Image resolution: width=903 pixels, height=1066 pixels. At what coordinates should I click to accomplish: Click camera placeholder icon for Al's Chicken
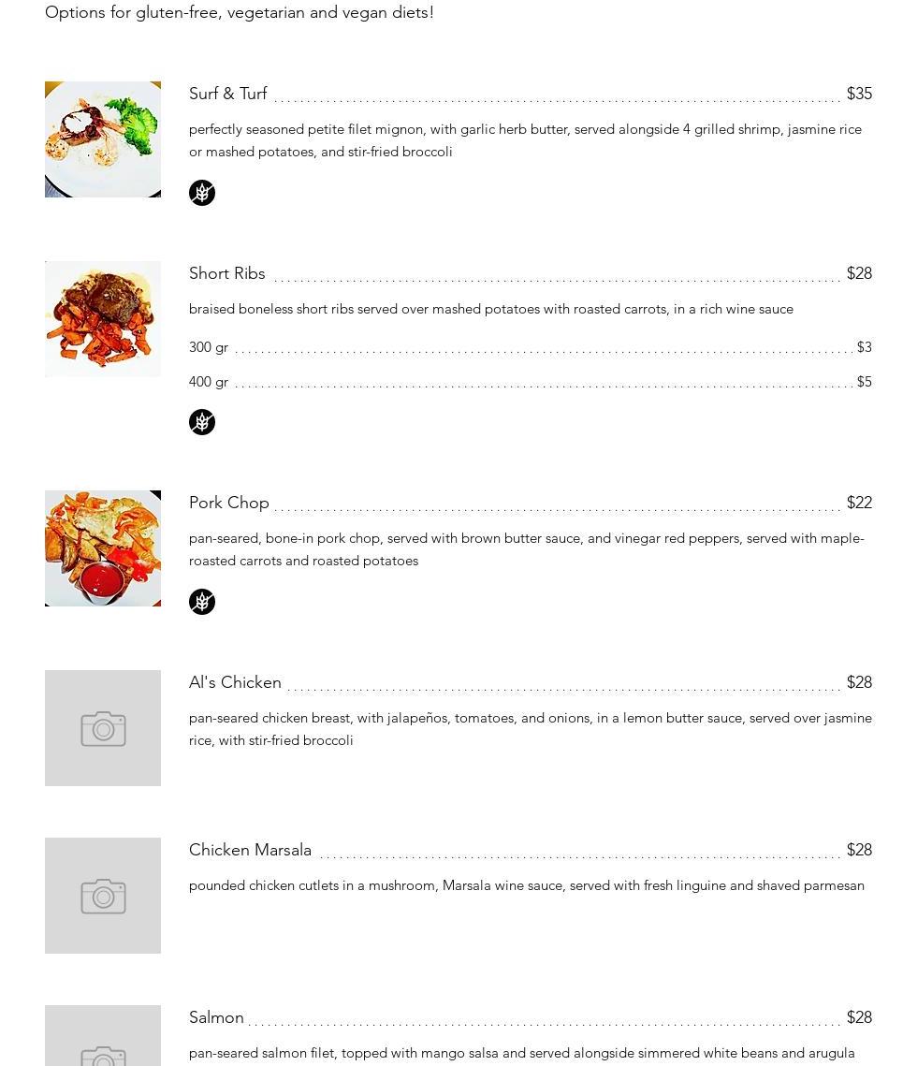click(x=103, y=729)
